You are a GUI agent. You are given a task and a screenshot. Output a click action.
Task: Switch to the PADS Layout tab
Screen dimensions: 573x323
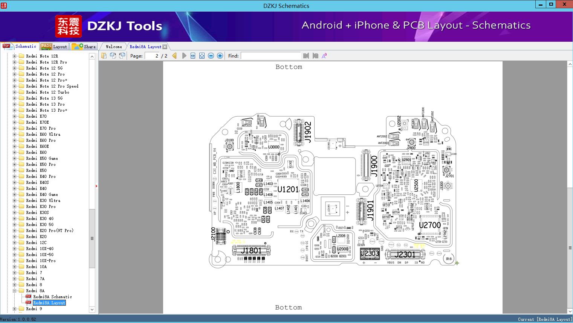tap(54, 47)
